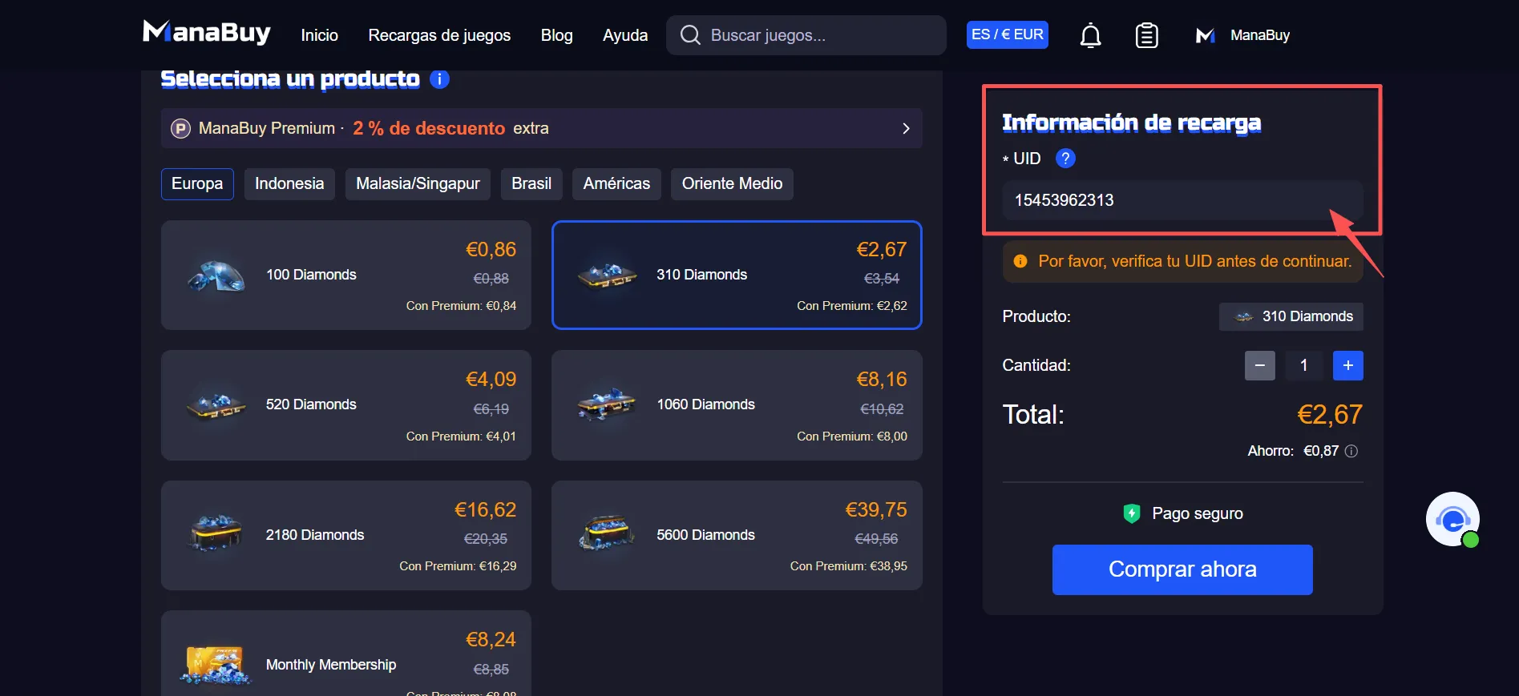The image size is (1519, 696).
Task: Pick the 1060 Diamonds product name
Action: (705, 404)
